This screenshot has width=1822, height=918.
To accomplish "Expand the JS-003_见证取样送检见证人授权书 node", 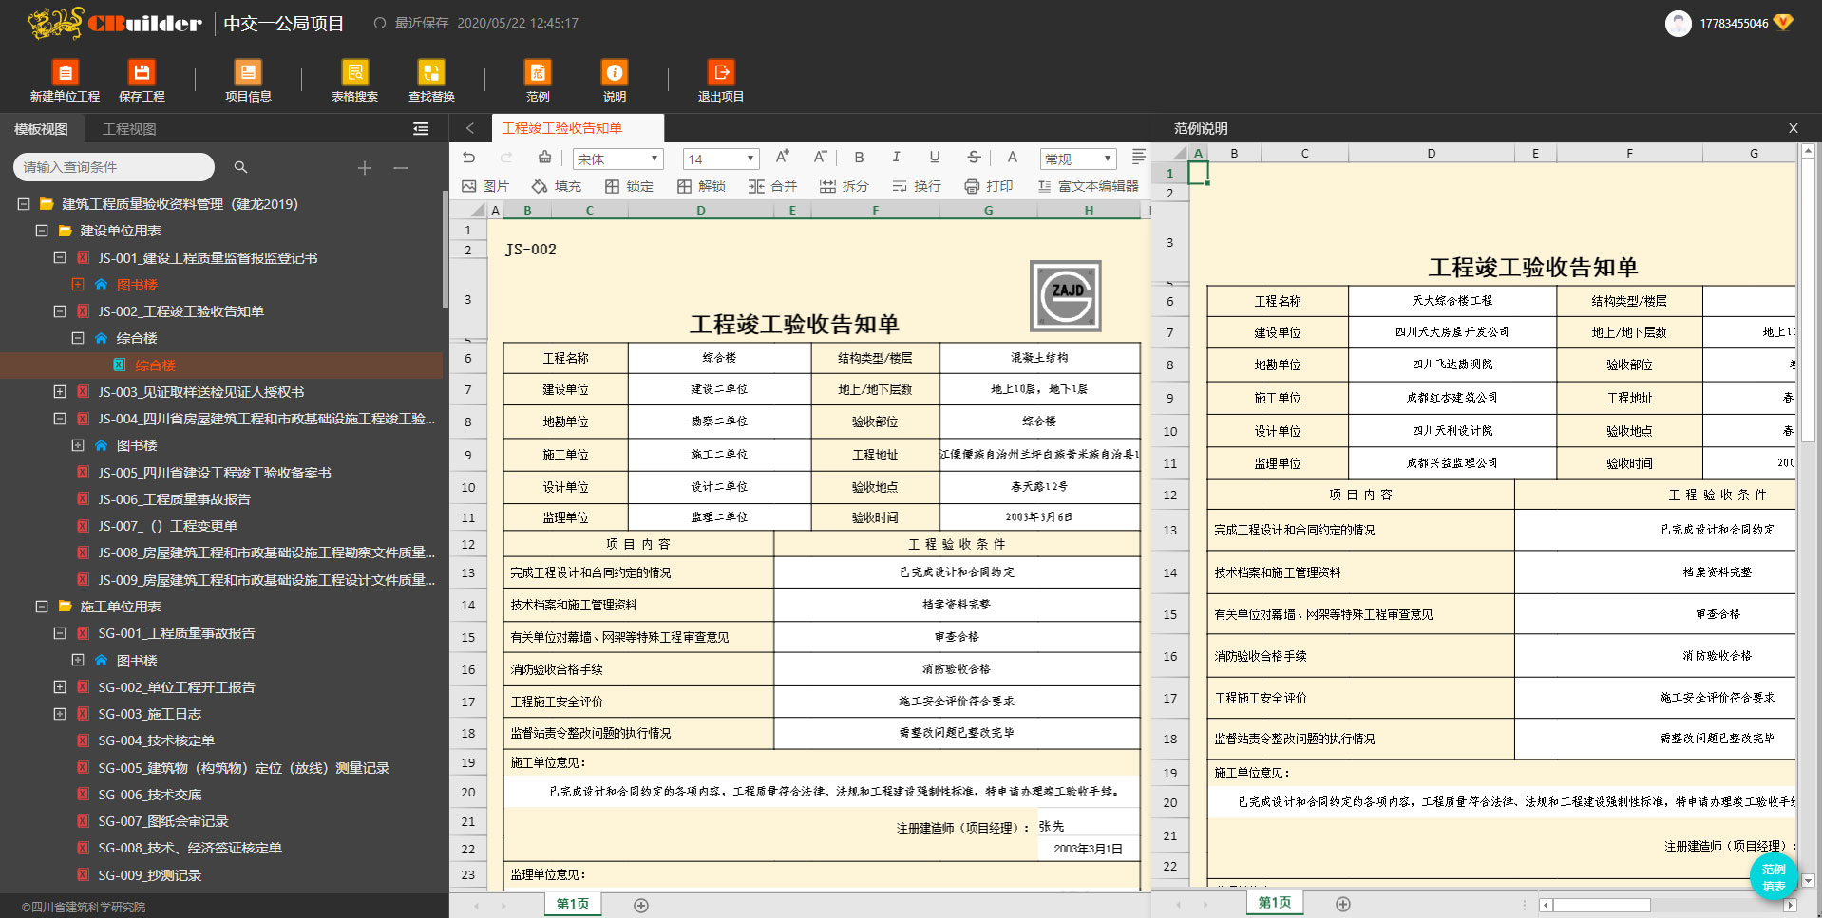I will [x=60, y=392].
